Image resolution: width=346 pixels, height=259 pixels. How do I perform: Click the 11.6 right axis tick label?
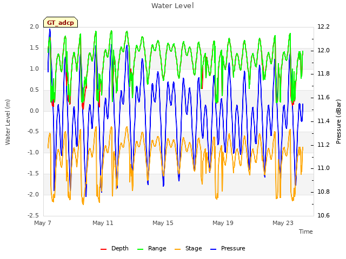click(x=323, y=97)
